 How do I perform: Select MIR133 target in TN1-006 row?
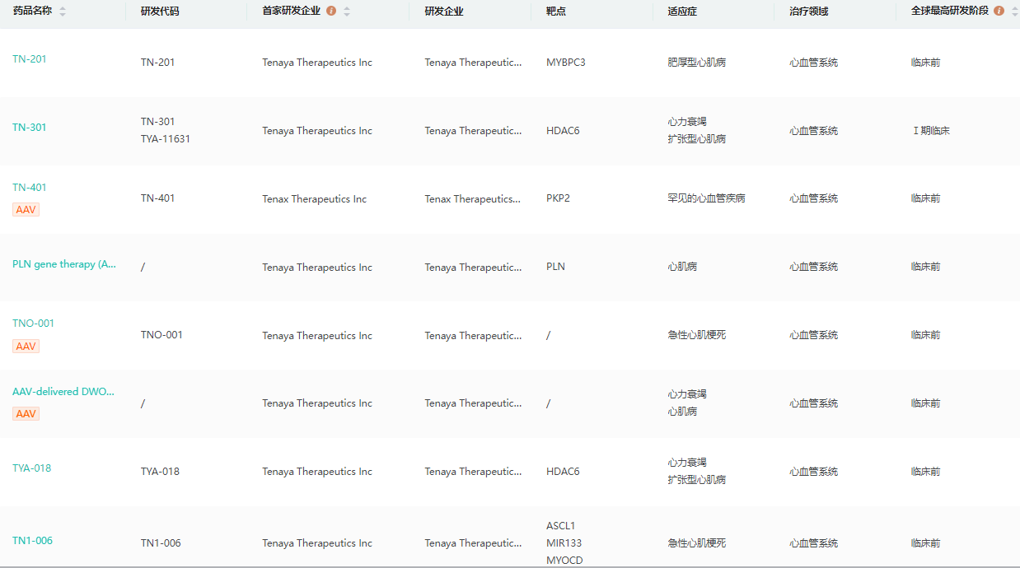[564, 543]
